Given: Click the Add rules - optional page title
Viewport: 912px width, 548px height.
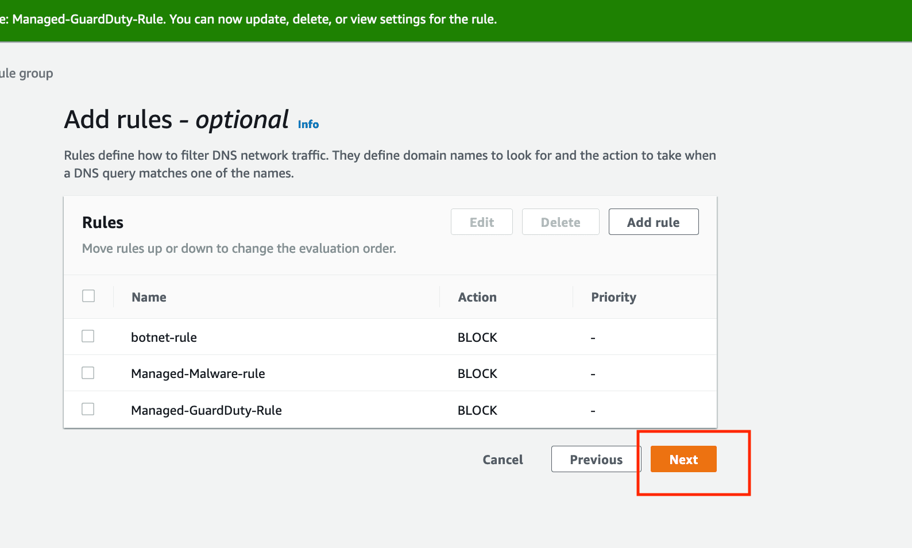Looking at the screenshot, I should 176,119.
